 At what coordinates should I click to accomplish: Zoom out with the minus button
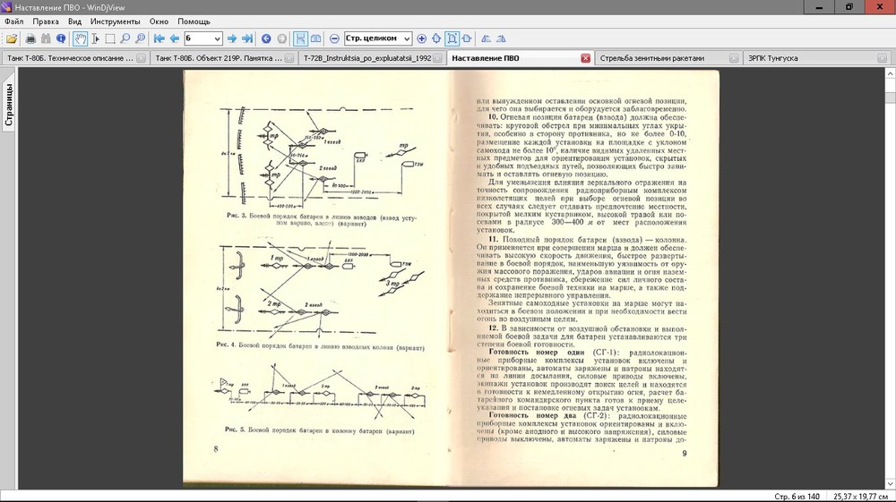(x=335, y=38)
